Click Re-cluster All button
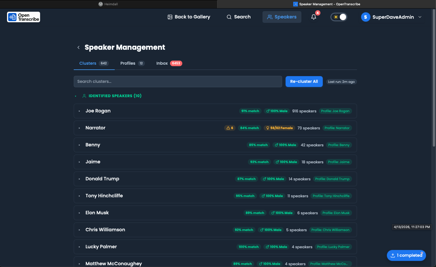The image size is (436, 267). pos(304,81)
